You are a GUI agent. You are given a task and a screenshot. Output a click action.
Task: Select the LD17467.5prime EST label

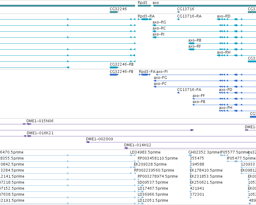tap(153, 188)
